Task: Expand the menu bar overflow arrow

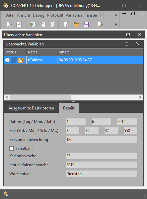Action: [x=116, y=15]
